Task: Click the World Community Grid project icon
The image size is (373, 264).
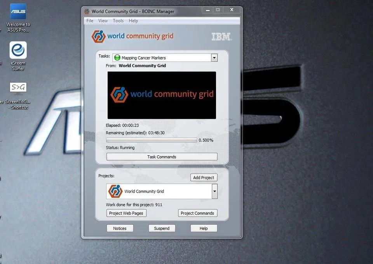Action: [x=115, y=191]
